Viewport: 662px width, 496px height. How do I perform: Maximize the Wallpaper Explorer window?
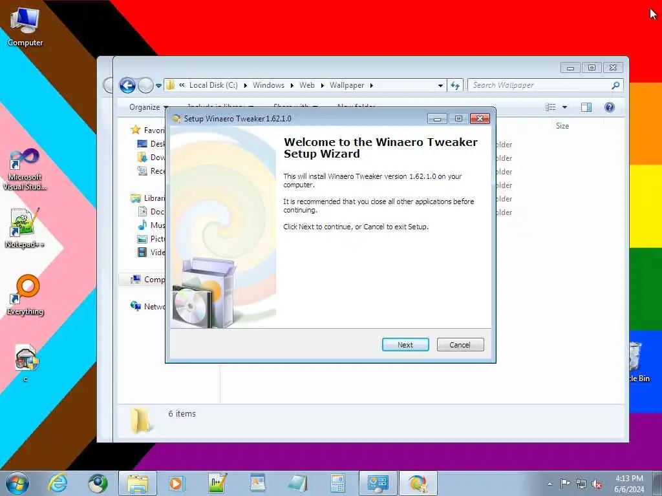click(592, 67)
